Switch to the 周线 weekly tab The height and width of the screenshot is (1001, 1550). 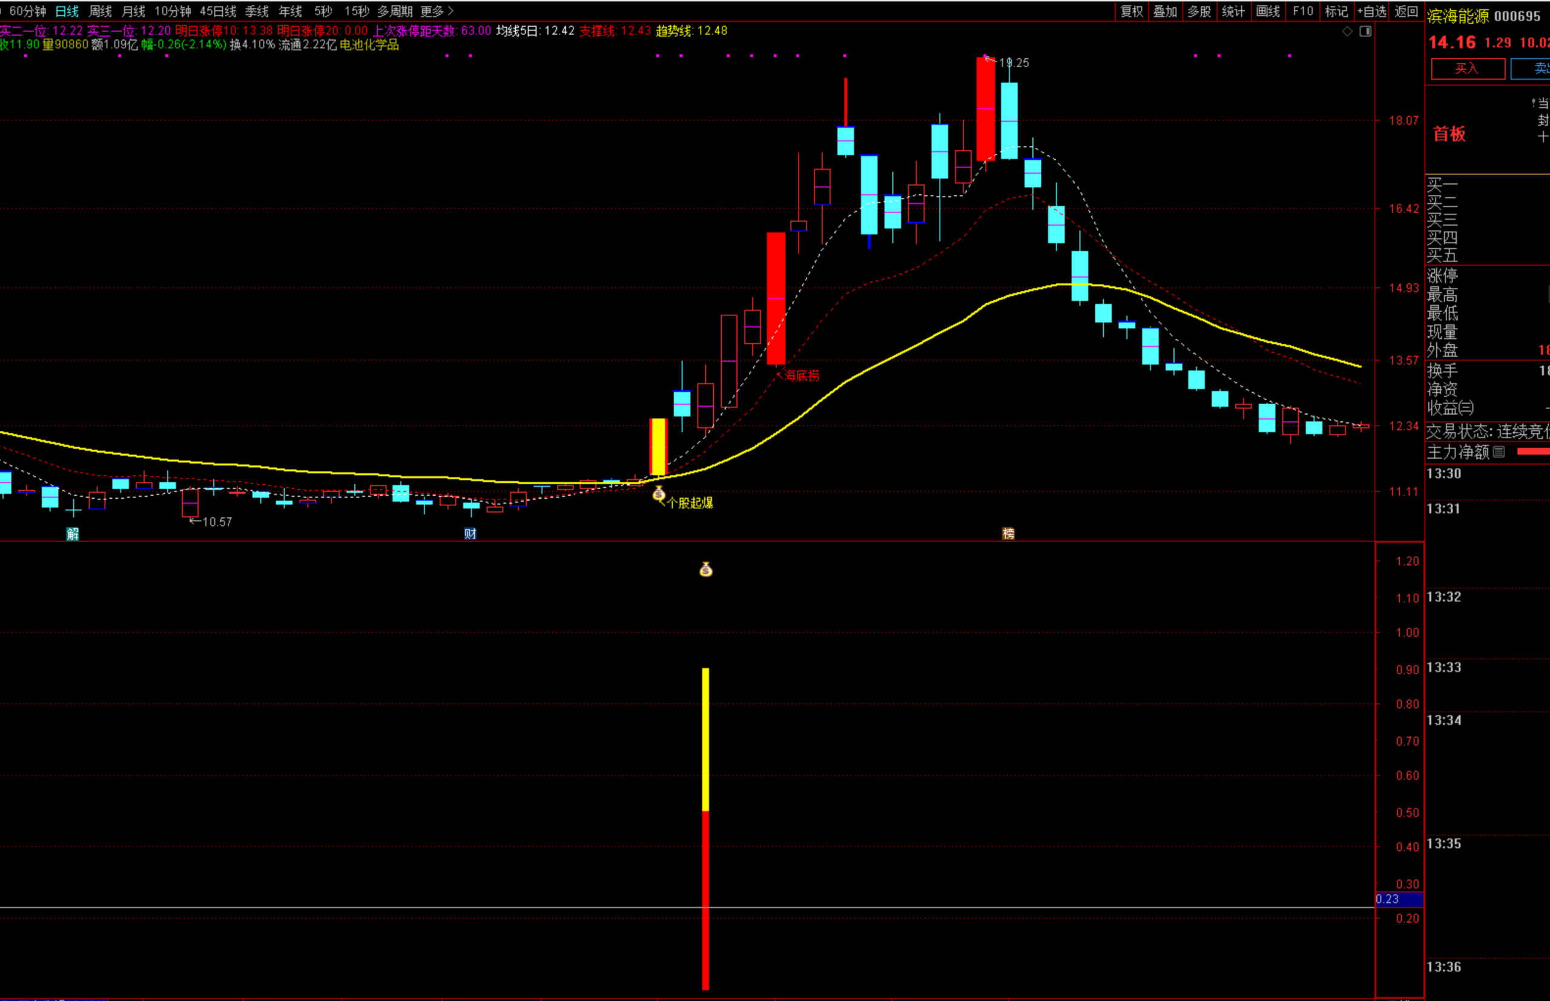[100, 11]
